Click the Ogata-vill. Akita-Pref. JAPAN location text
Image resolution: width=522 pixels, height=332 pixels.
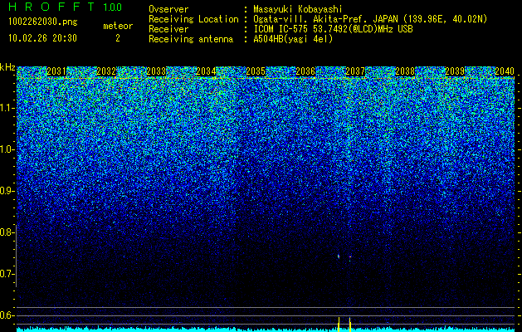[x=370, y=20]
